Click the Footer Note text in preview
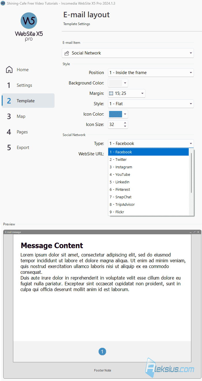This screenshot has width=202, height=381. [x=102, y=370]
